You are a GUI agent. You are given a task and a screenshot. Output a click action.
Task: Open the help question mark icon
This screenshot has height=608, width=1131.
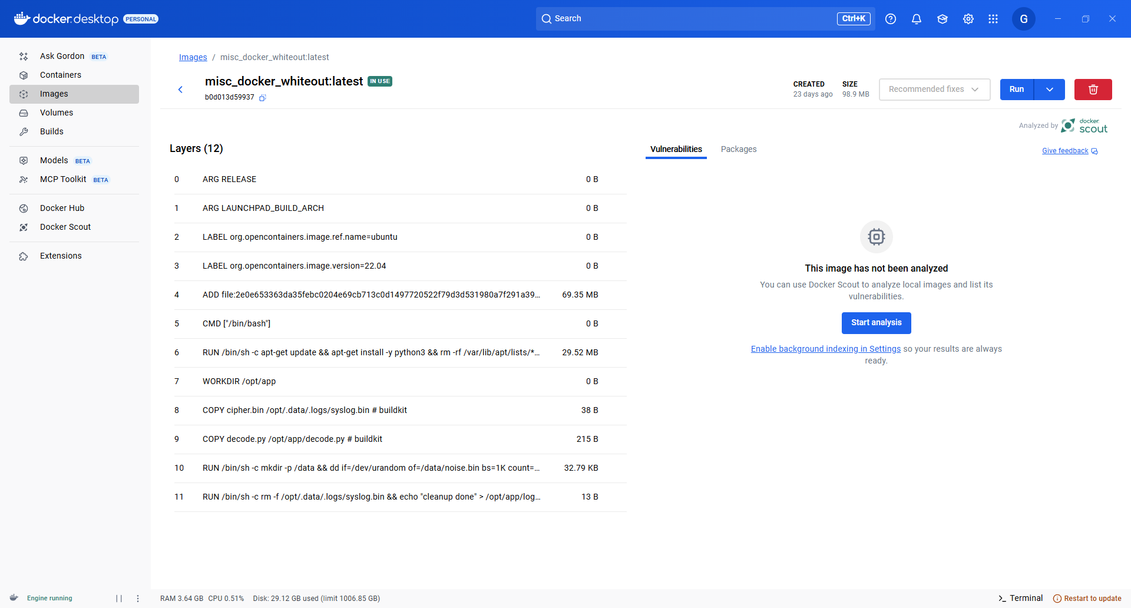click(x=890, y=19)
